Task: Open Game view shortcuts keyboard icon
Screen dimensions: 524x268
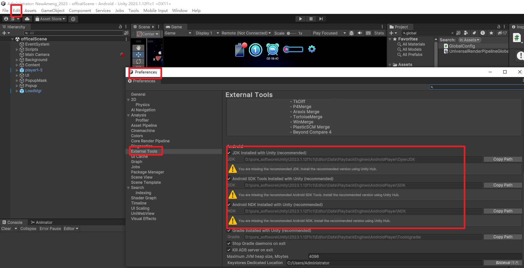Action: pyautogui.click(x=368, y=33)
